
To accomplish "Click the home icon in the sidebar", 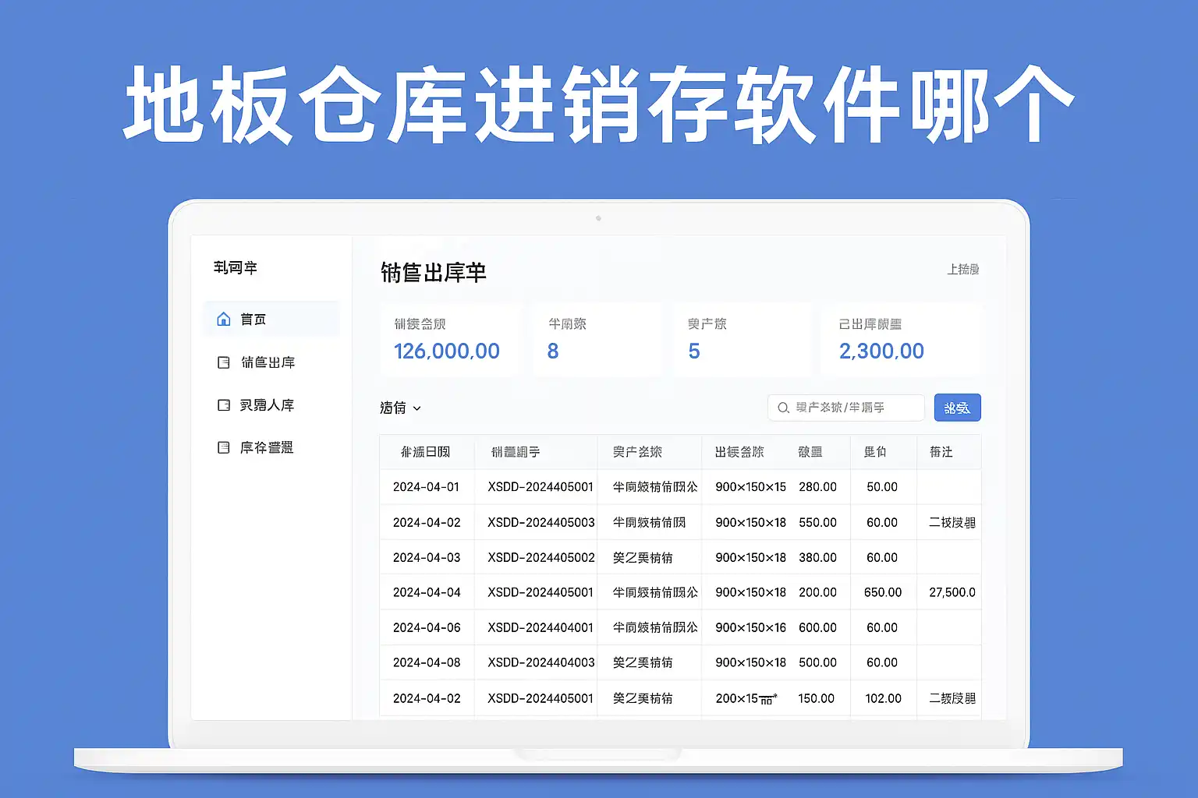I will tap(224, 319).
